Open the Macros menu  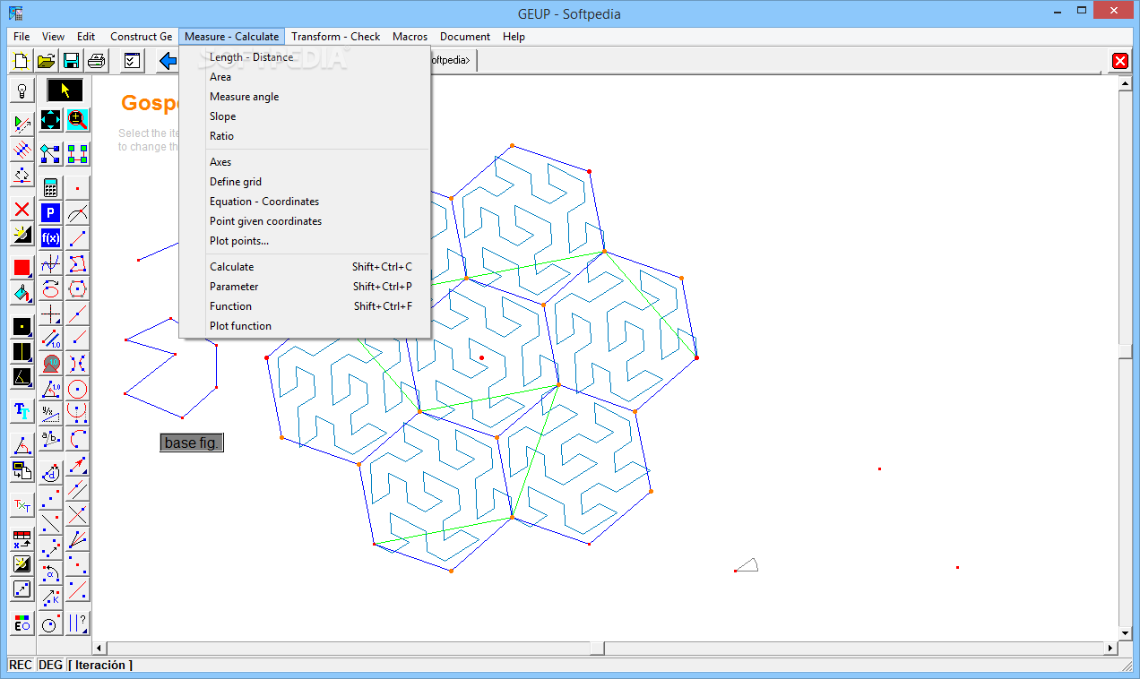click(410, 37)
